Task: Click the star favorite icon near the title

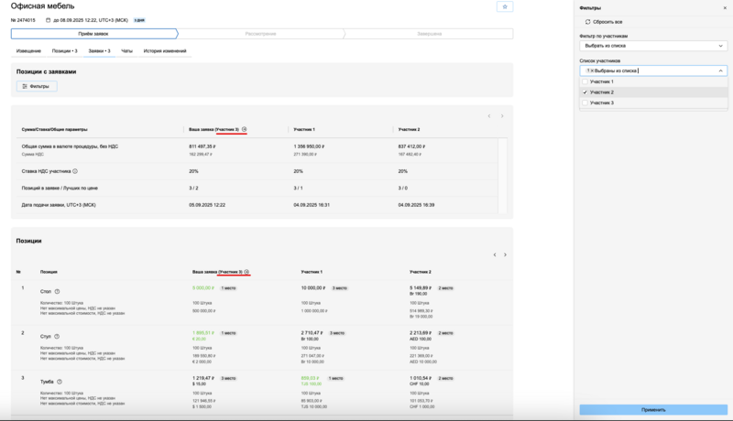Action: pyautogui.click(x=505, y=6)
